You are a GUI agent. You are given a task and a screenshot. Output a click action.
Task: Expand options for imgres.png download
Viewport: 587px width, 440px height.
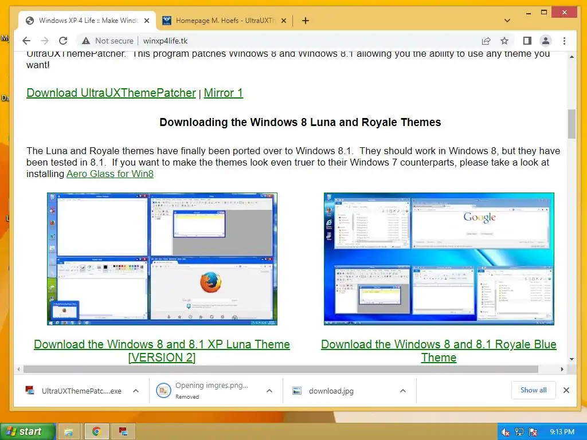269,391
